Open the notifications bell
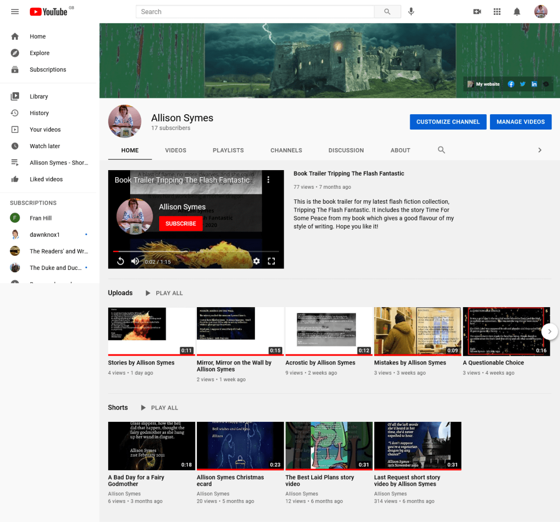 click(517, 12)
